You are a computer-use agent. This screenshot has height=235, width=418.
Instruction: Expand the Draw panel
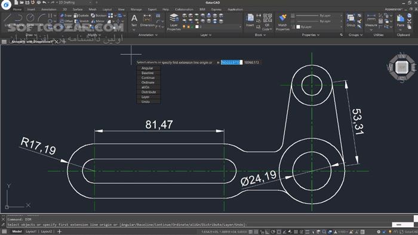(x=32, y=35)
